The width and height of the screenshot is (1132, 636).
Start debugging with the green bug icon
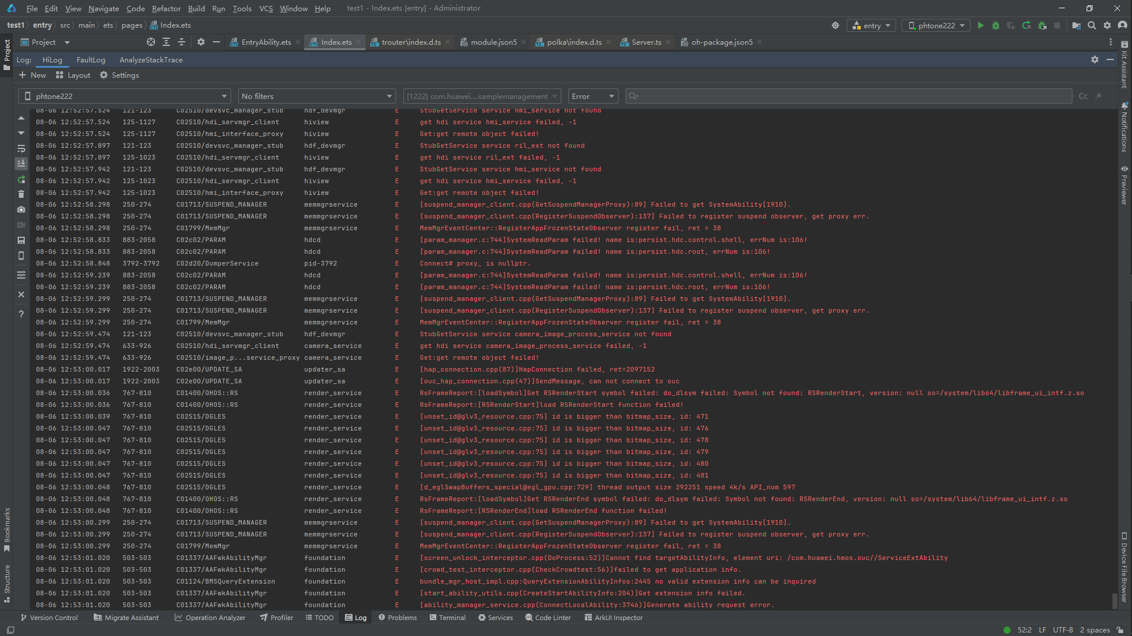click(x=996, y=25)
